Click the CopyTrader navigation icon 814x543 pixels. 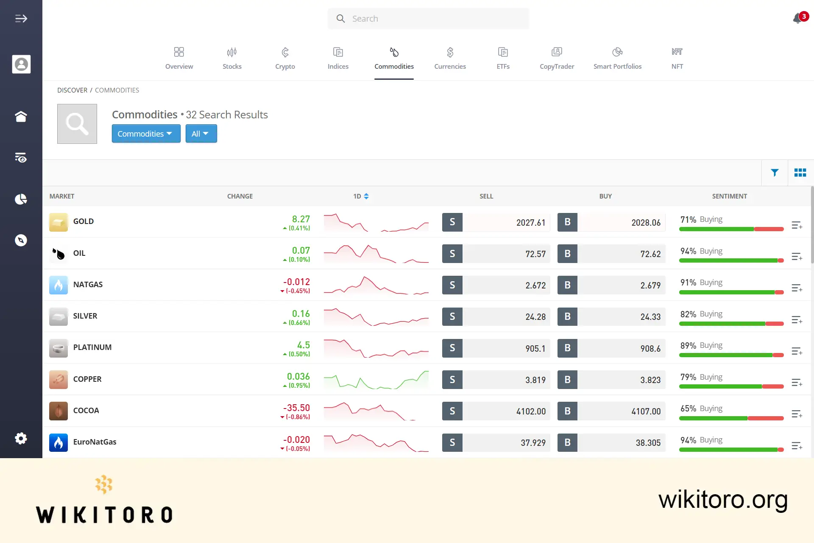(x=557, y=51)
